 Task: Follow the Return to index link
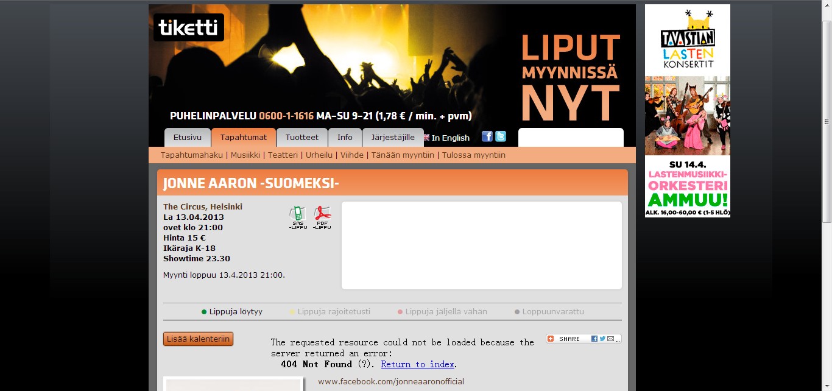418,364
